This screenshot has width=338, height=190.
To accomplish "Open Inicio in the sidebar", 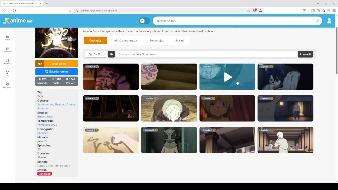I will pos(7,38).
